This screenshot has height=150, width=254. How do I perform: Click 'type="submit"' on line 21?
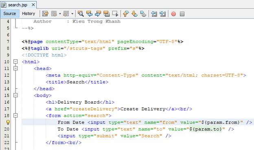pyautogui.click(x=98, y=136)
